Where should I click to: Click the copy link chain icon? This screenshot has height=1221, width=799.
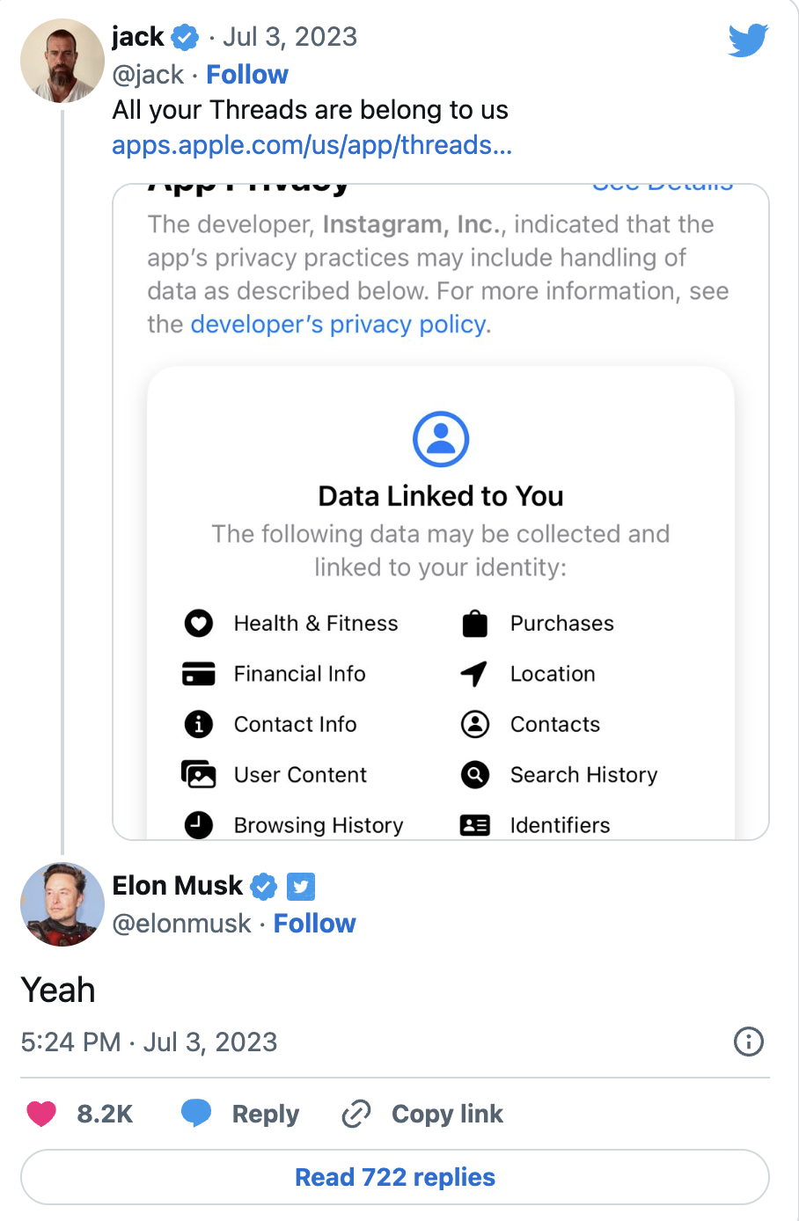pyautogui.click(x=356, y=1114)
